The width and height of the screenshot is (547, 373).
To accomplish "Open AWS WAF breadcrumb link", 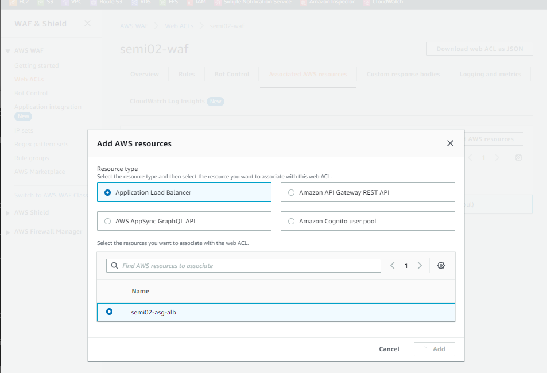I will click(x=134, y=26).
